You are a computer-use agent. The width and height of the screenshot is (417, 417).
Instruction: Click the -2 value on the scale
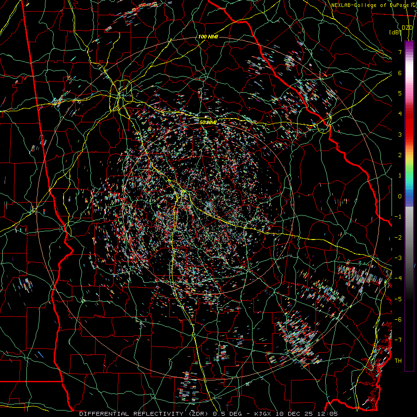[398, 238]
